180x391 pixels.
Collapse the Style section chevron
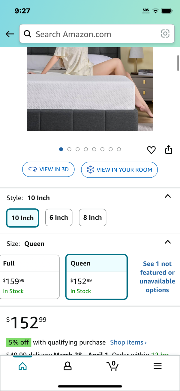168,196
